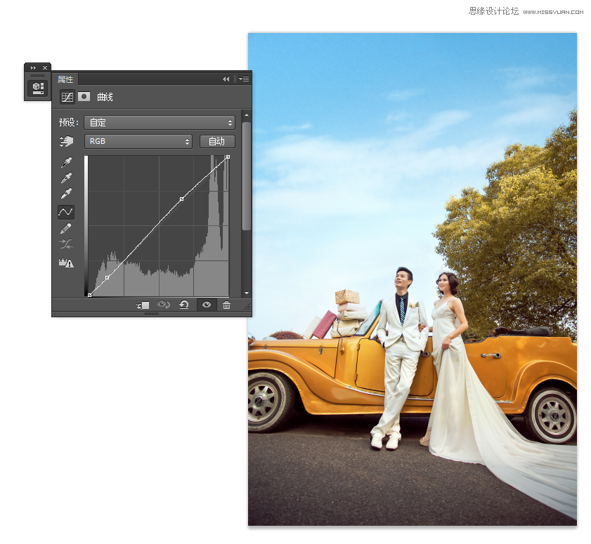The height and width of the screenshot is (544, 591).
Task: Click the properties panel scrollbar thumb
Action: point(247,175)
